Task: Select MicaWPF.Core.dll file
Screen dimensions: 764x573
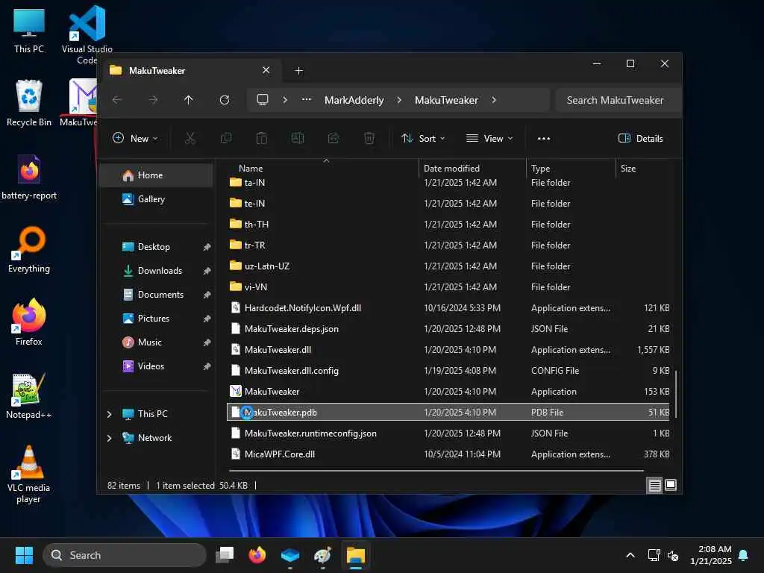Action: pos(448,454)
